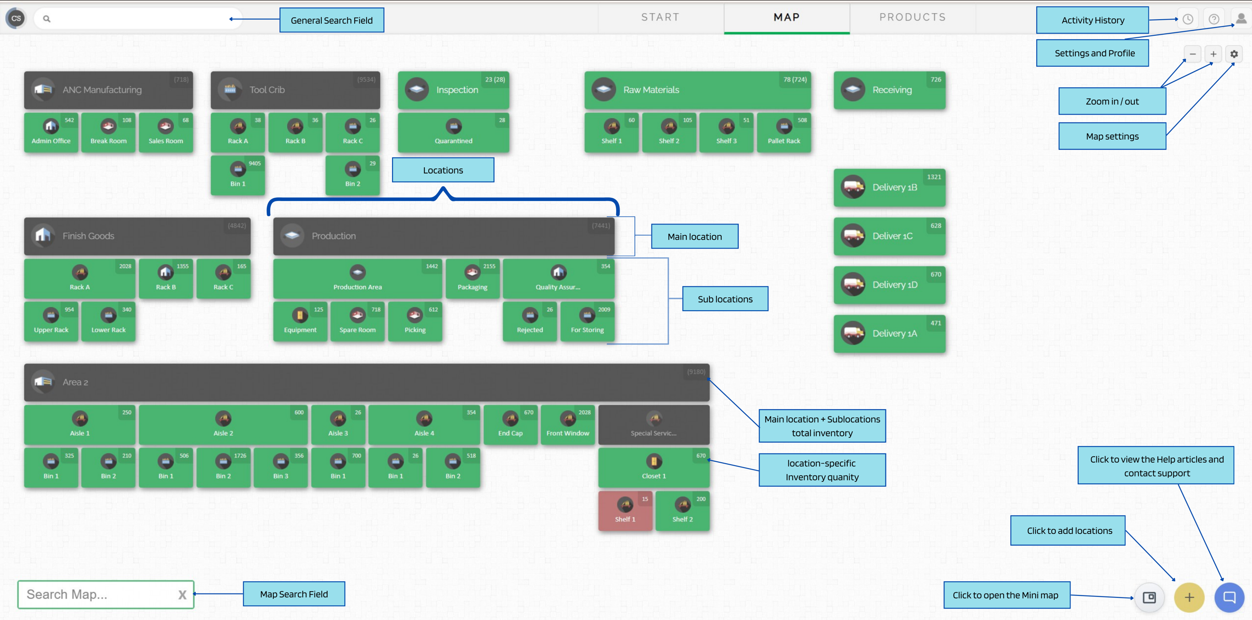The height and width of the screenshot is (620, 1252).
Task: Switch to the START tab
Action: (660, 17)
